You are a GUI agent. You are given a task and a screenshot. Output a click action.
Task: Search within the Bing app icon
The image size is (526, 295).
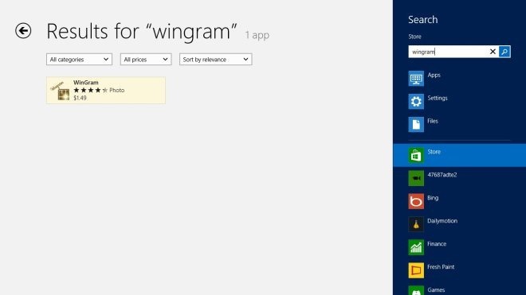click(x=416, y=201)
